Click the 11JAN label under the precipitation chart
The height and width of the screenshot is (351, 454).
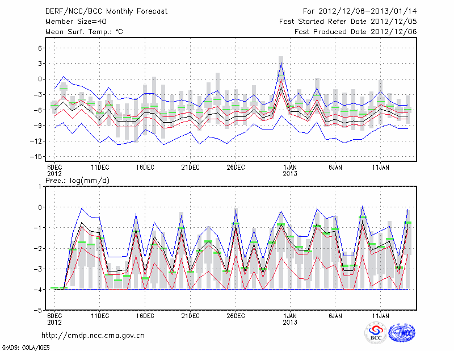[x=381, y=316]
